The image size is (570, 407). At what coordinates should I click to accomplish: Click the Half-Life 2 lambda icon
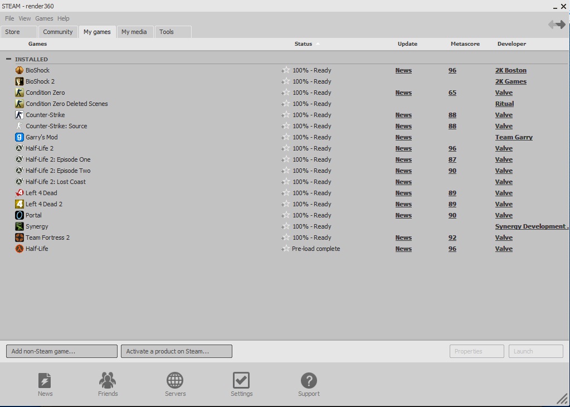point(20,148)
